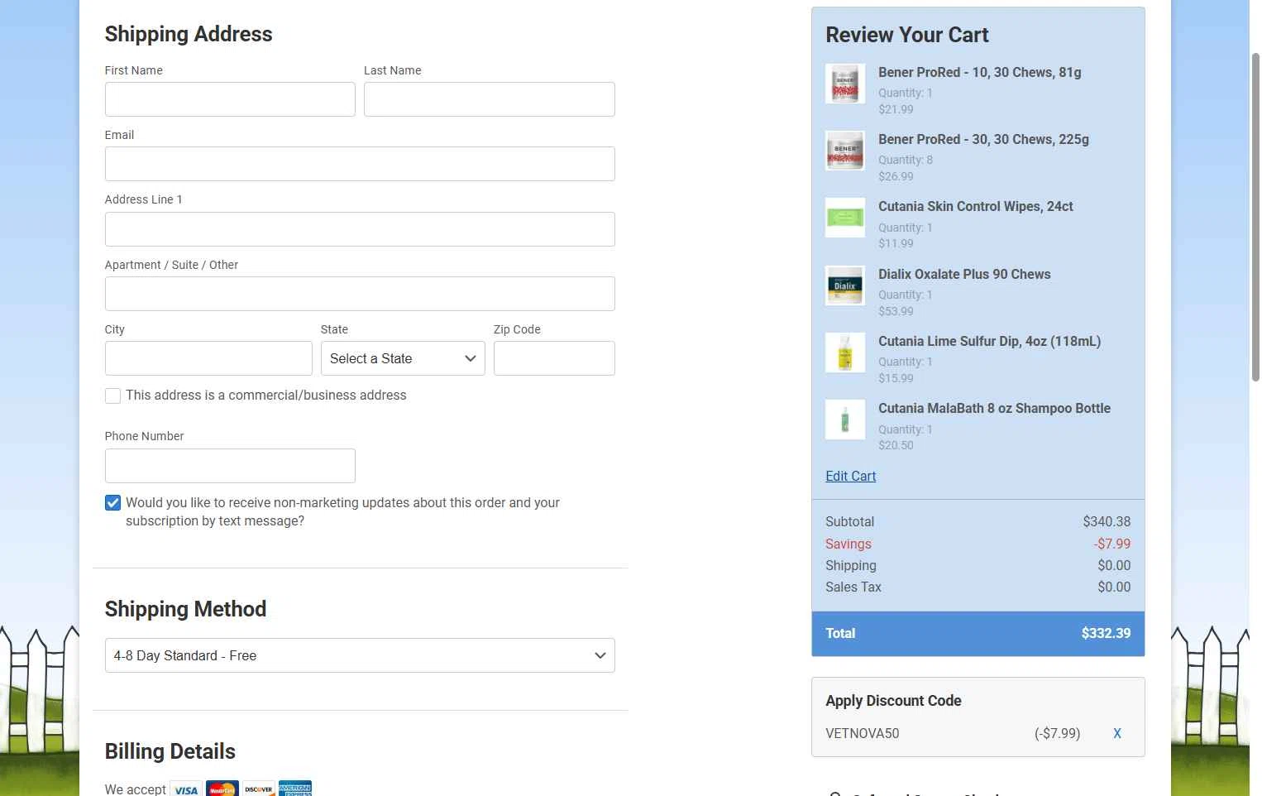Uncheck the text message updates checkbox

pyautogui.click(x=113, y=503)
